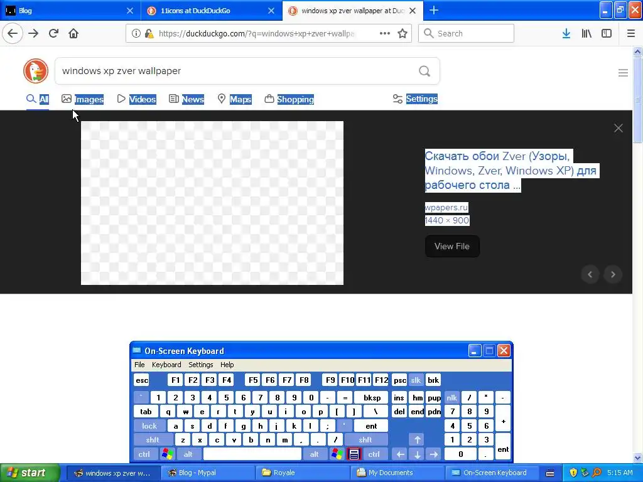Open the wpapers.ru source link
Image resolution: width=643 pixels, height=482 pixels.
point(446,207)
